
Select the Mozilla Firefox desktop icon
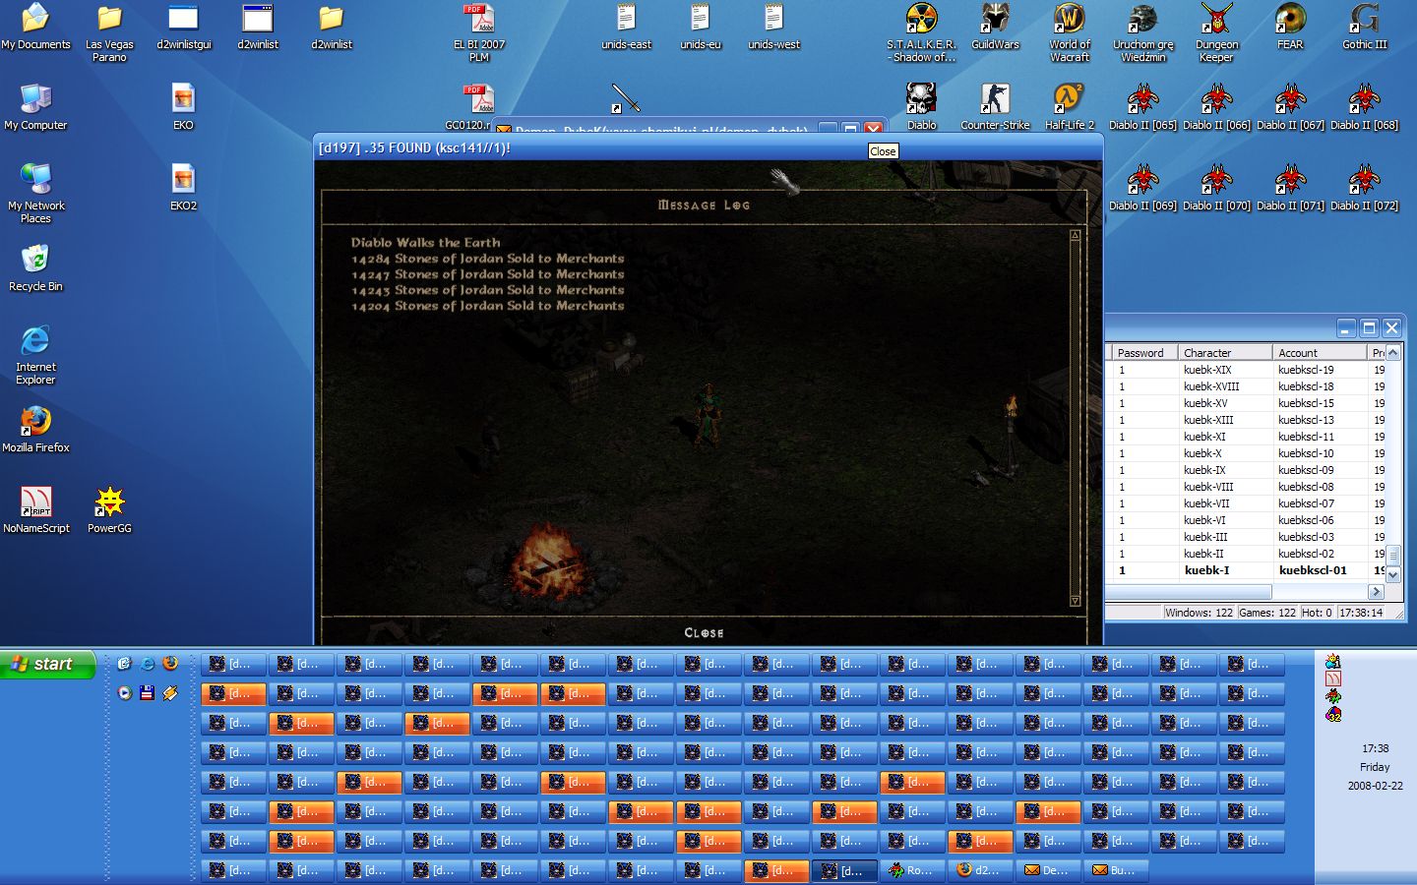35,429
